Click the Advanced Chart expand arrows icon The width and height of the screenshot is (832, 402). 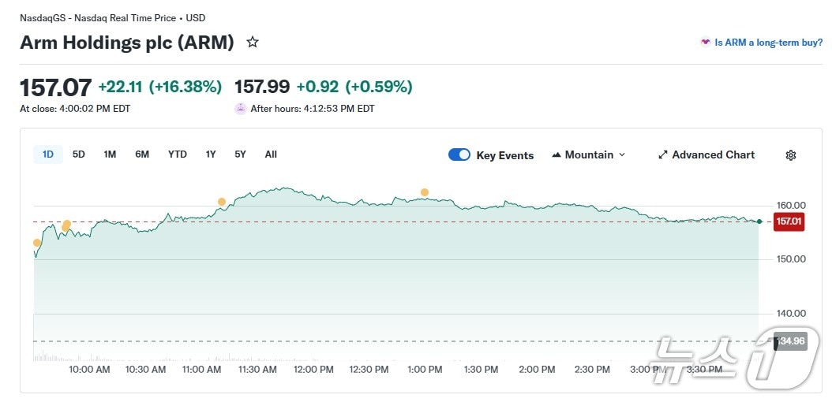point(663,155)
